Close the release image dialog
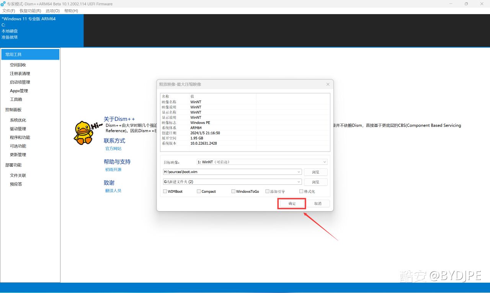490x293 pixels. point(328,84)
